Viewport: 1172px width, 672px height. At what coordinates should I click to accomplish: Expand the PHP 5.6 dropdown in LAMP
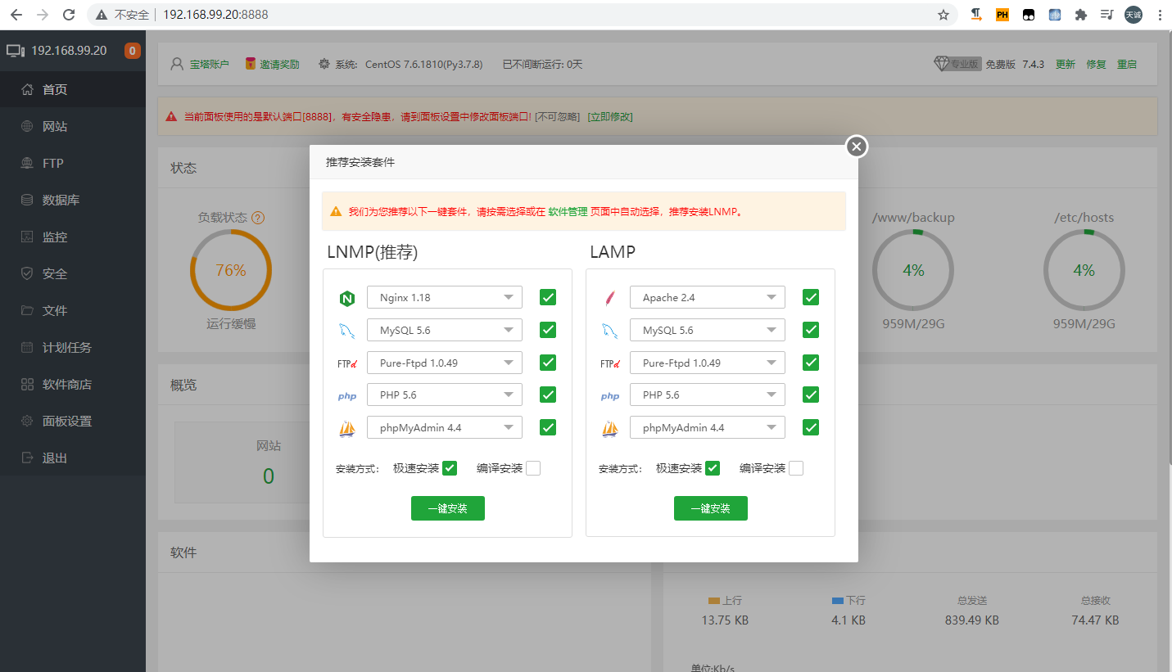click(707, 395)
